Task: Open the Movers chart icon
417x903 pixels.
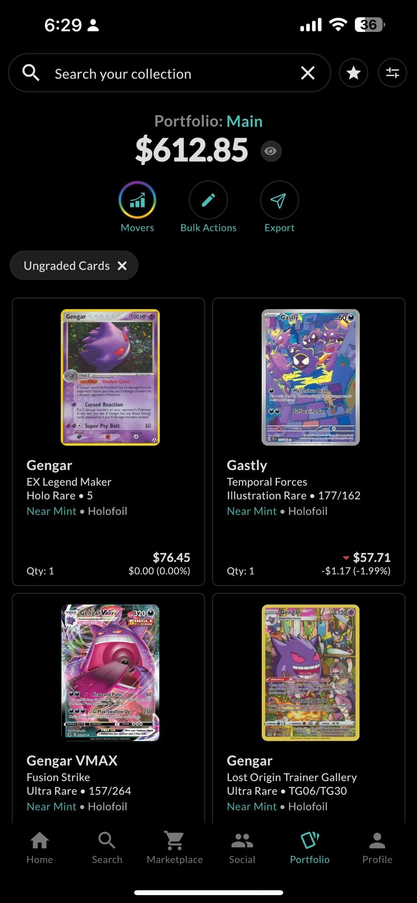Action: 137,200
